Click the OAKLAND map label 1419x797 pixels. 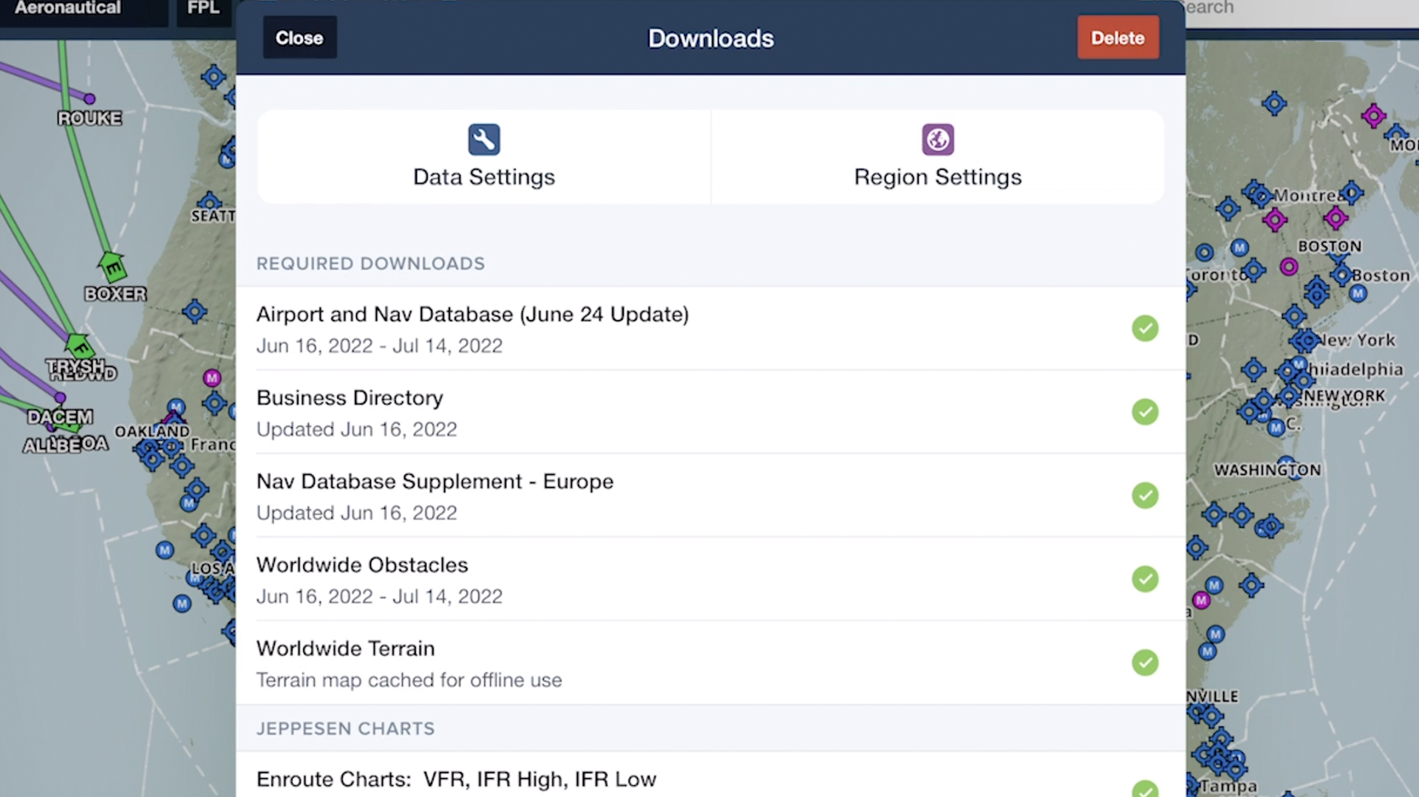[x=152, y=431]
